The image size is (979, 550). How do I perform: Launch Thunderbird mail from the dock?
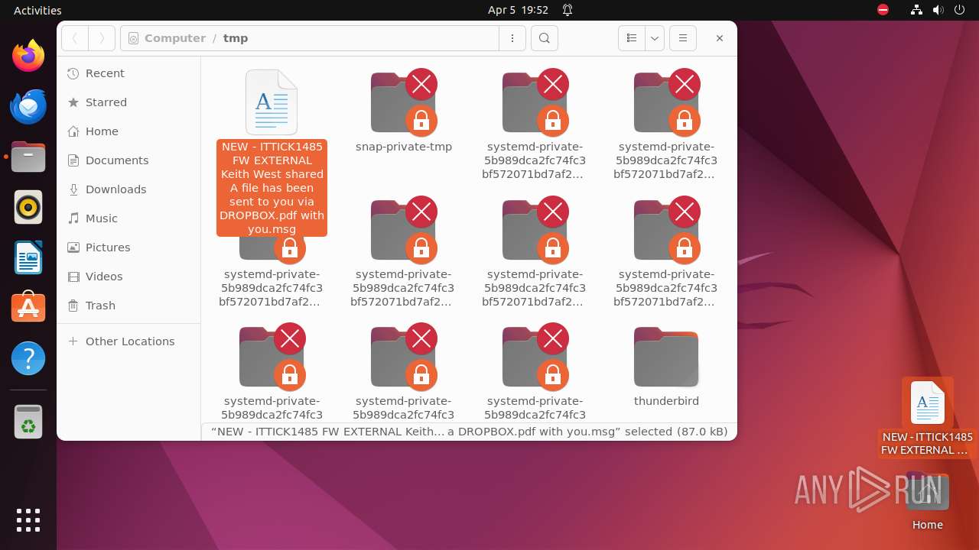pos(28,106)
